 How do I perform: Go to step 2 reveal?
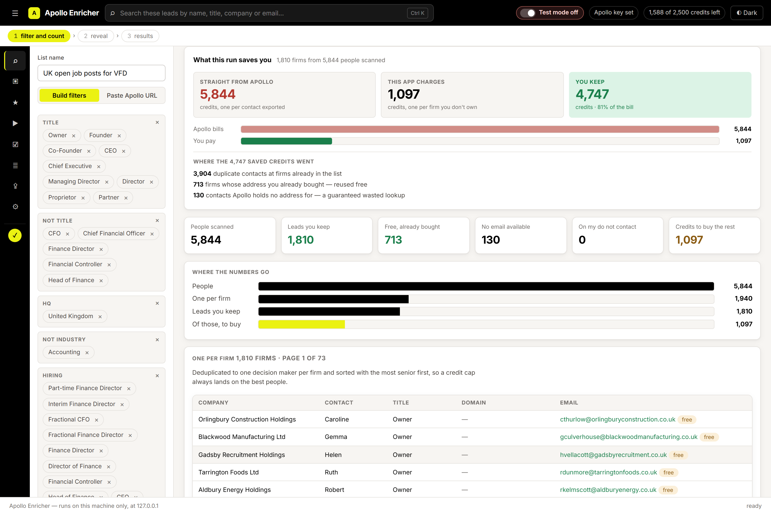point(96,36)
